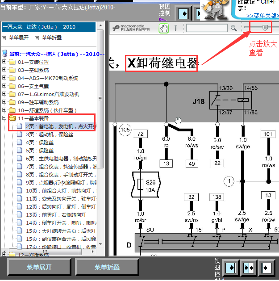
Task: Expand the 12—舒适系统 folder
Action: click(x=4, y=254)
